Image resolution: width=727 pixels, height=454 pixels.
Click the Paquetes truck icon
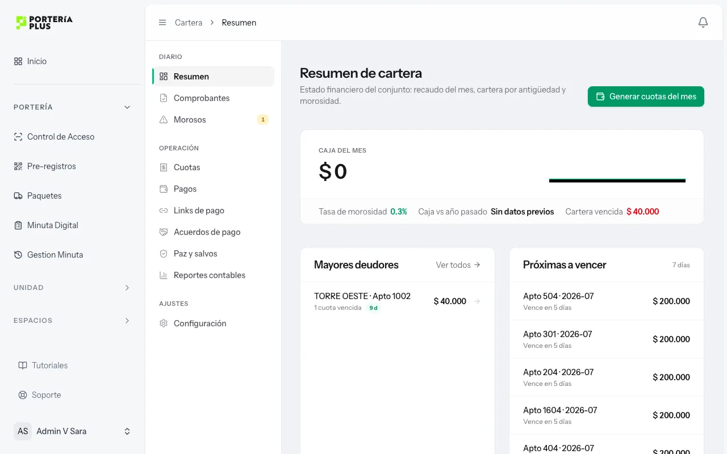pos(18,196)
